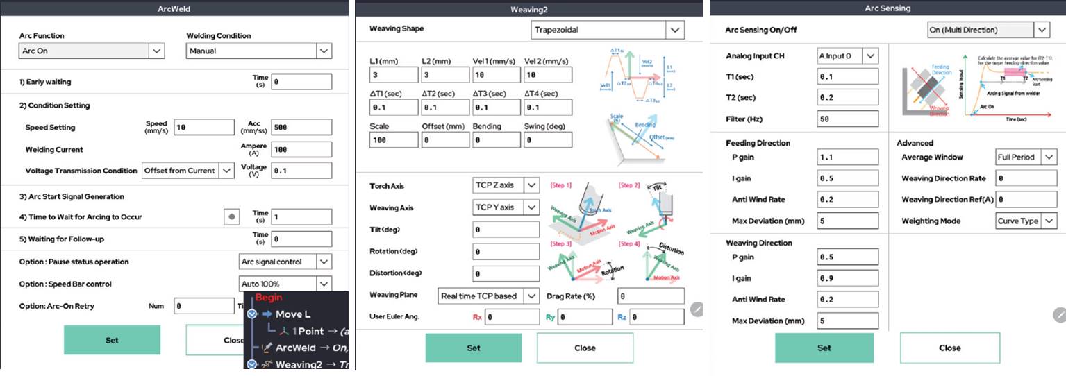Click Set button in Weaving2 window
Image resolution: width=1066 pixels, height=376 pixels.
(x=474, y=348)
